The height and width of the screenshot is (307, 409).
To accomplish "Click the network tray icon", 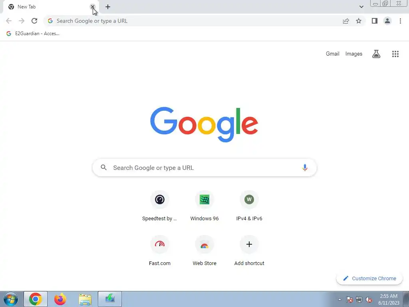I will (x=359, y=299).
